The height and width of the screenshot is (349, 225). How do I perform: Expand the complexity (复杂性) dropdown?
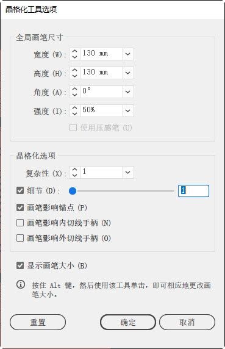click(128, 172)
